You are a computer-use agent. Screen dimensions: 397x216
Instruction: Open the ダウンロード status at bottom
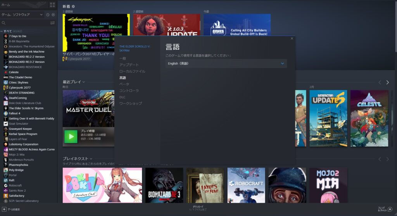click(198, 208)
